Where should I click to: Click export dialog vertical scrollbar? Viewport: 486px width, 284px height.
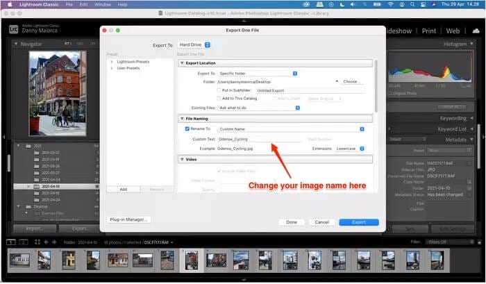tap(376, 86)
